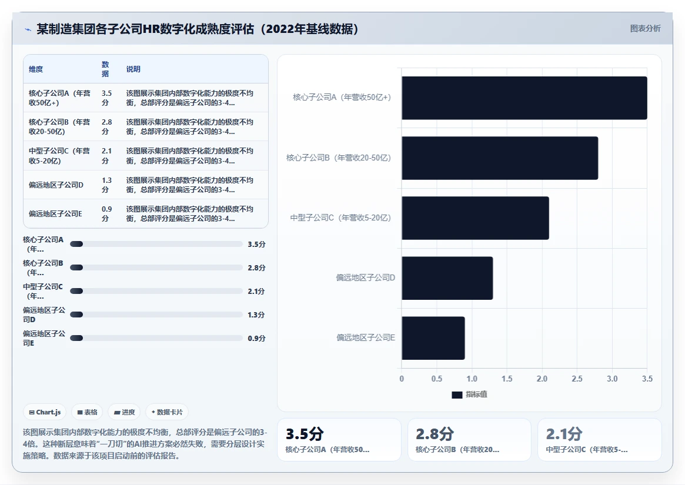This screenshot has height=485, width=685.
Task: Click the description text in 偏远地区子公司E row
Action: 189,213
